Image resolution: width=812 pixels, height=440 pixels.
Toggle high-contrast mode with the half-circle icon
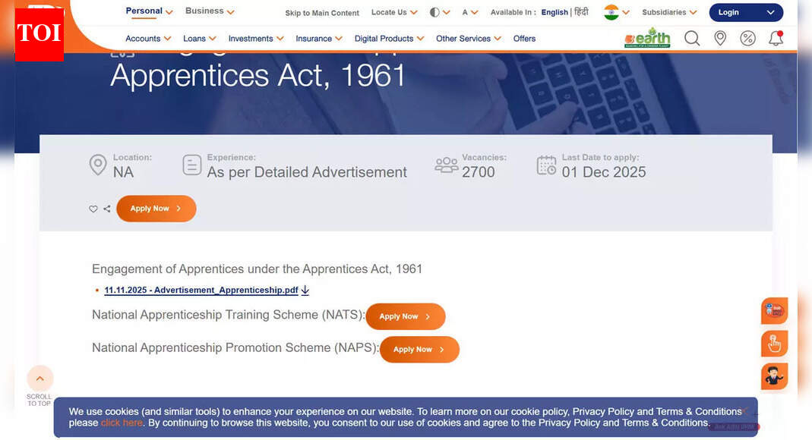tap(434, 12)
